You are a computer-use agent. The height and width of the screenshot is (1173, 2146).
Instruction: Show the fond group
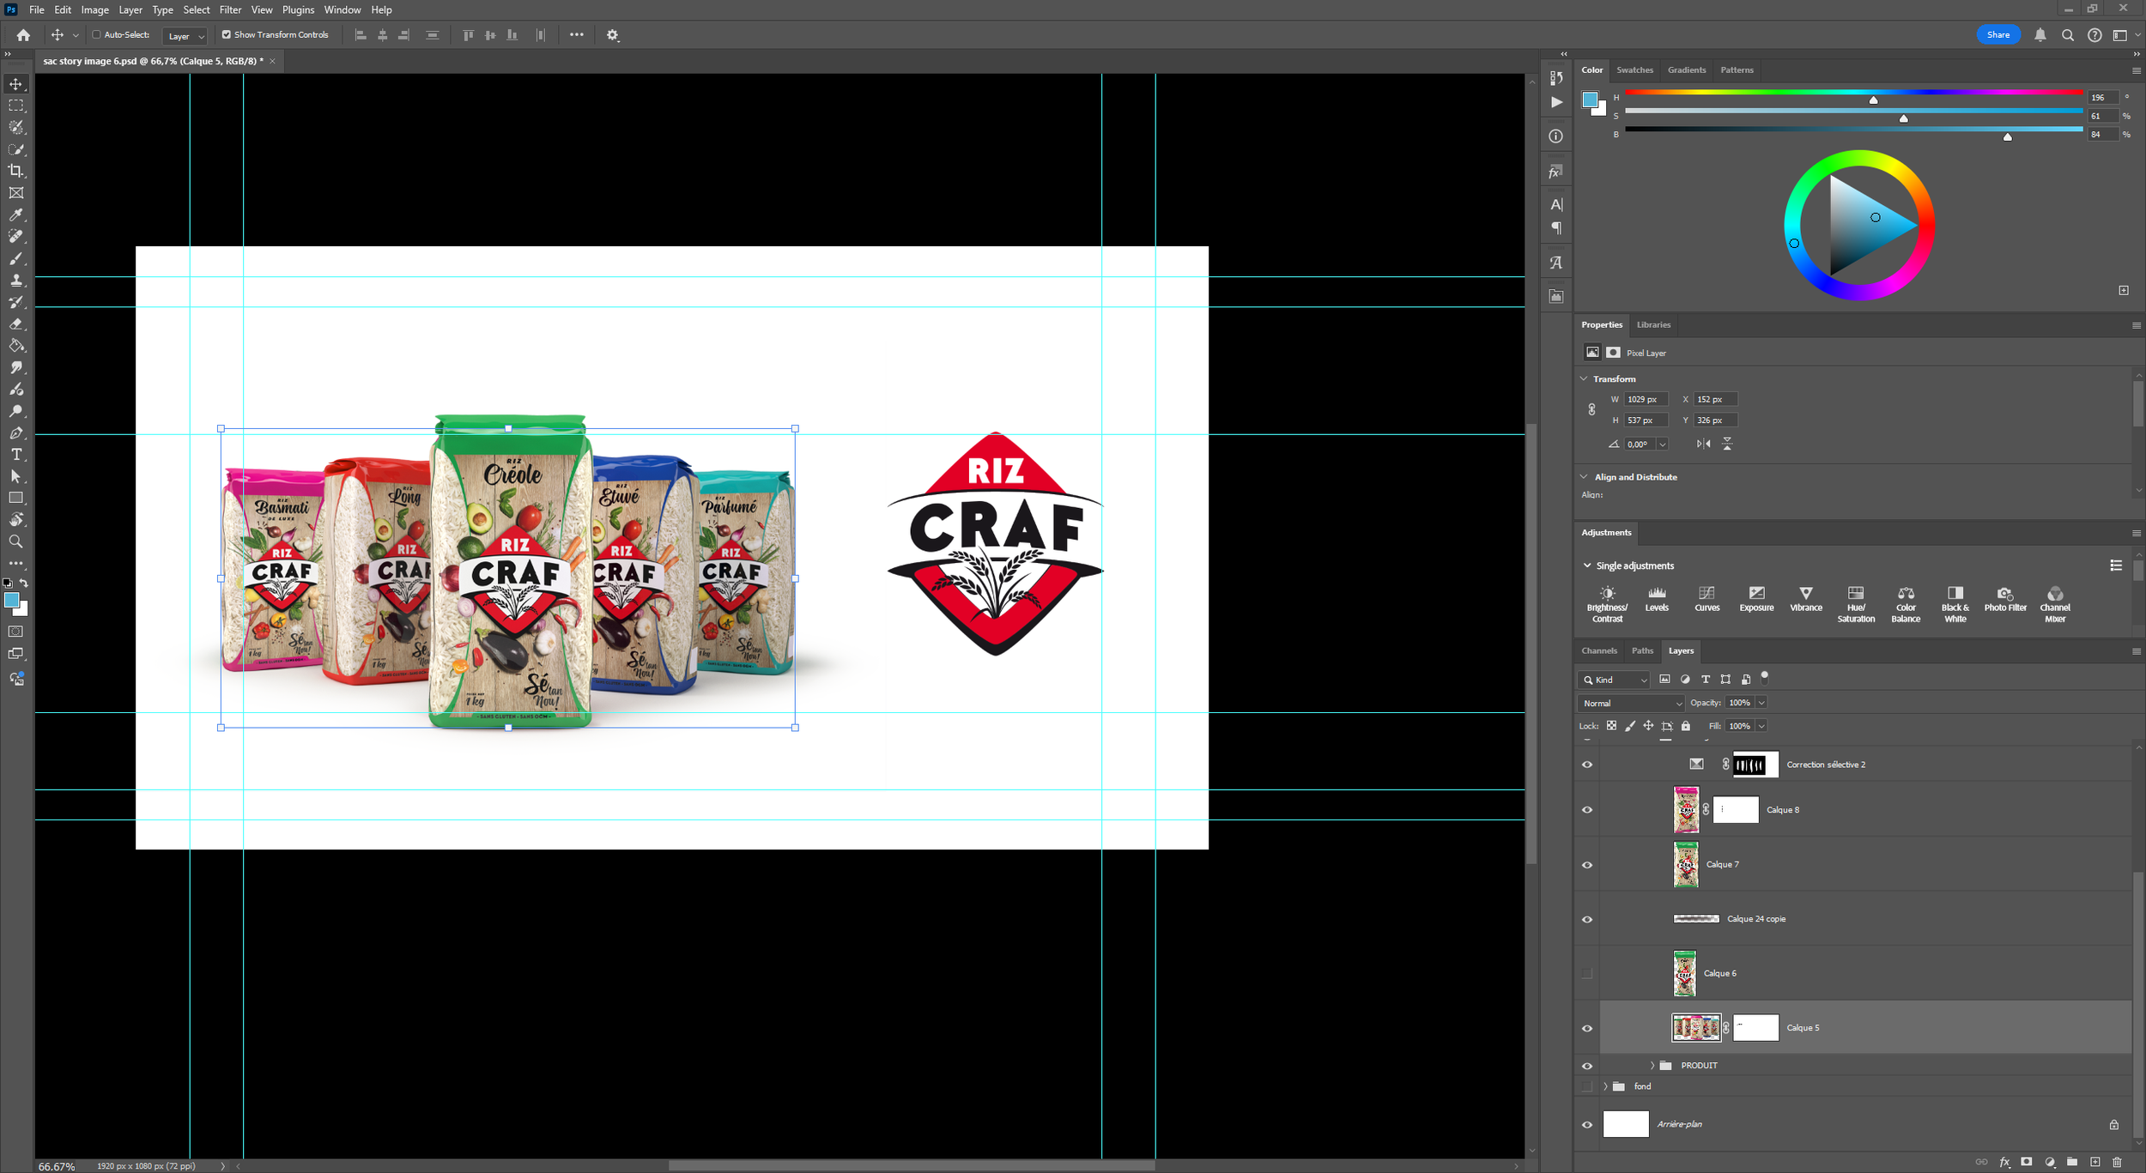pyautogui.click(x=1587, y=1086)
